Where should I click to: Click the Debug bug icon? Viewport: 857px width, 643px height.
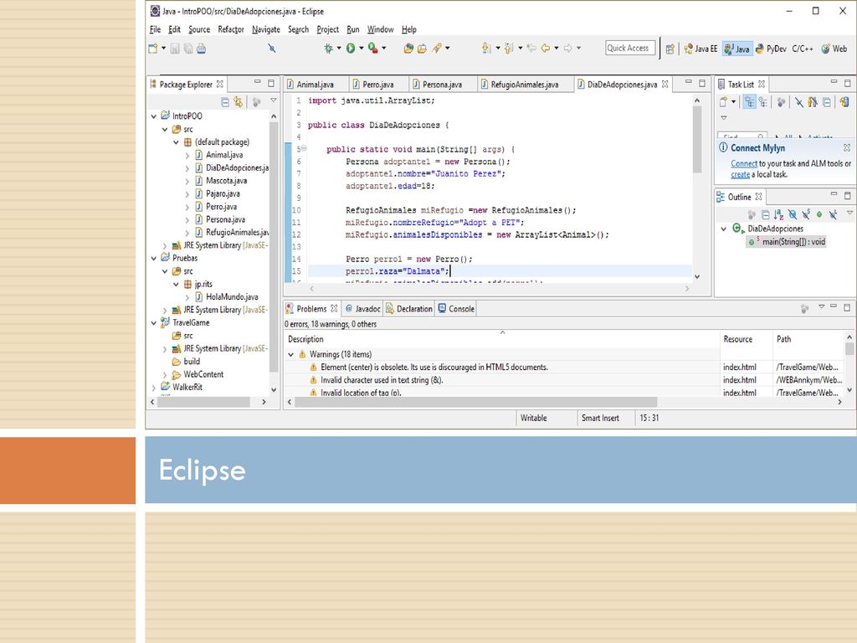(x=328, y=48)
